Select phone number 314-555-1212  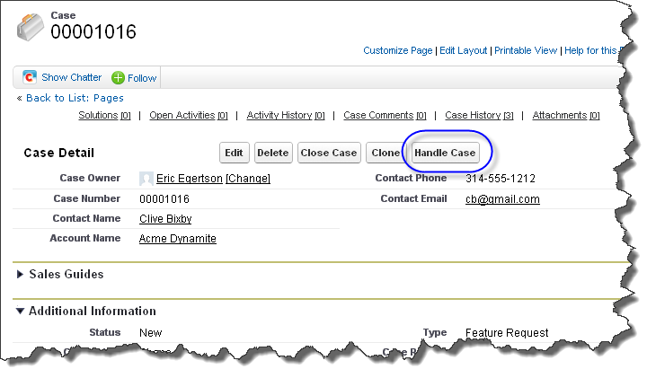(501, 179)
